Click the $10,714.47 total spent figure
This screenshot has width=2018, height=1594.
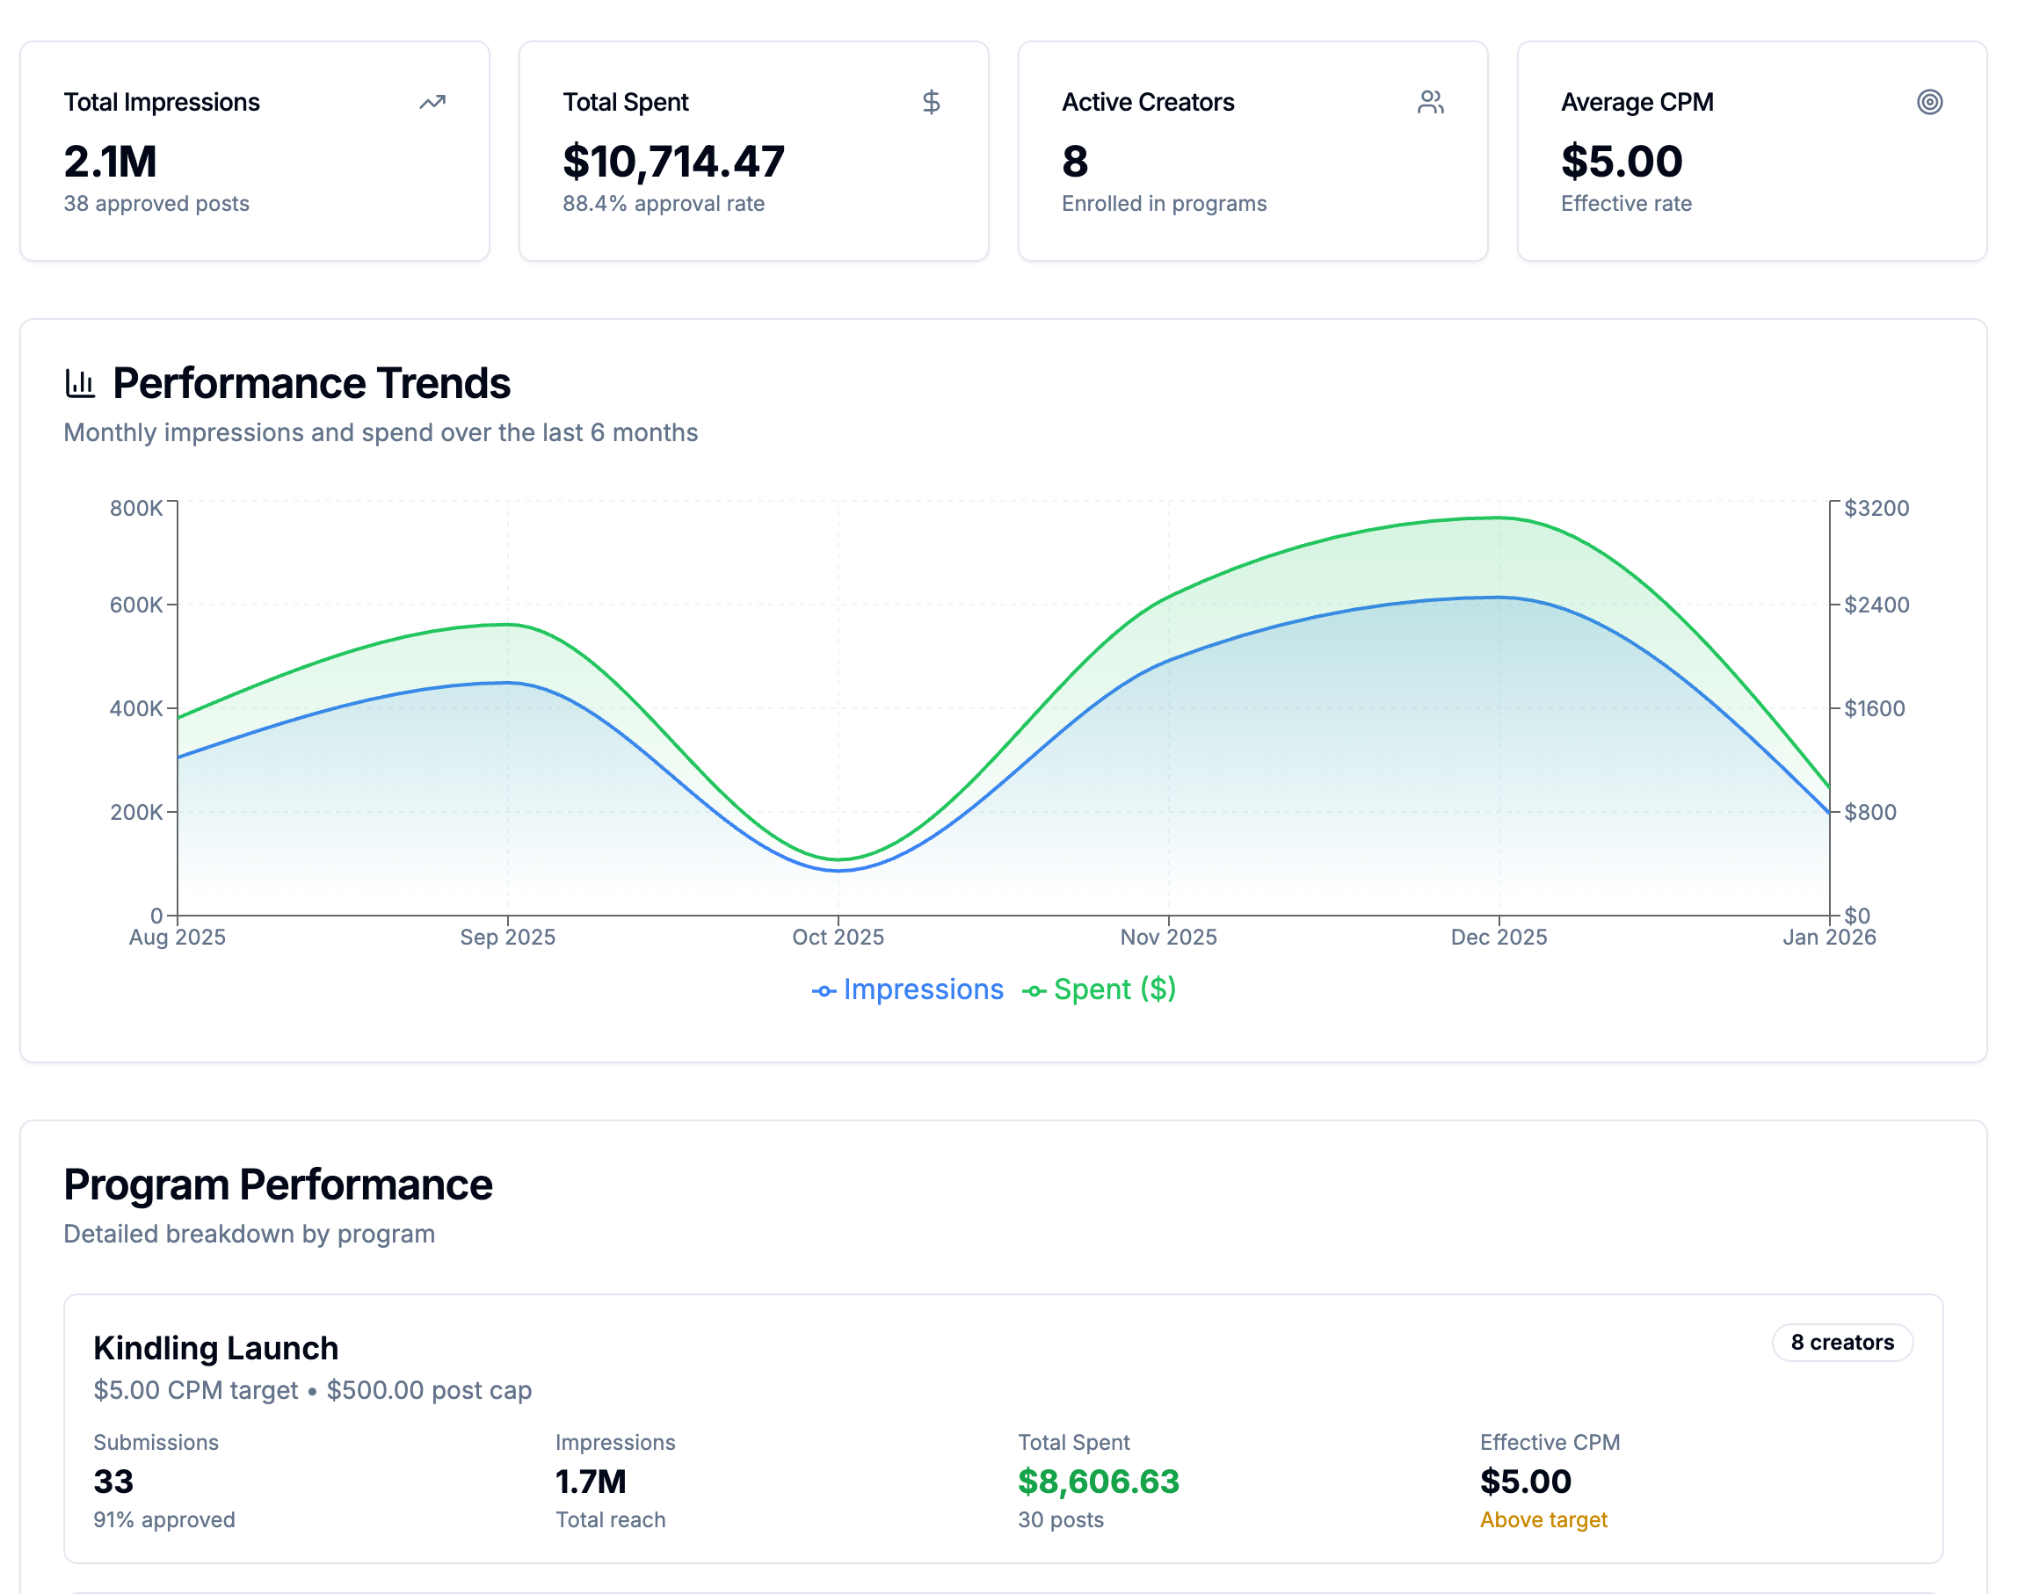coord(673,162)
